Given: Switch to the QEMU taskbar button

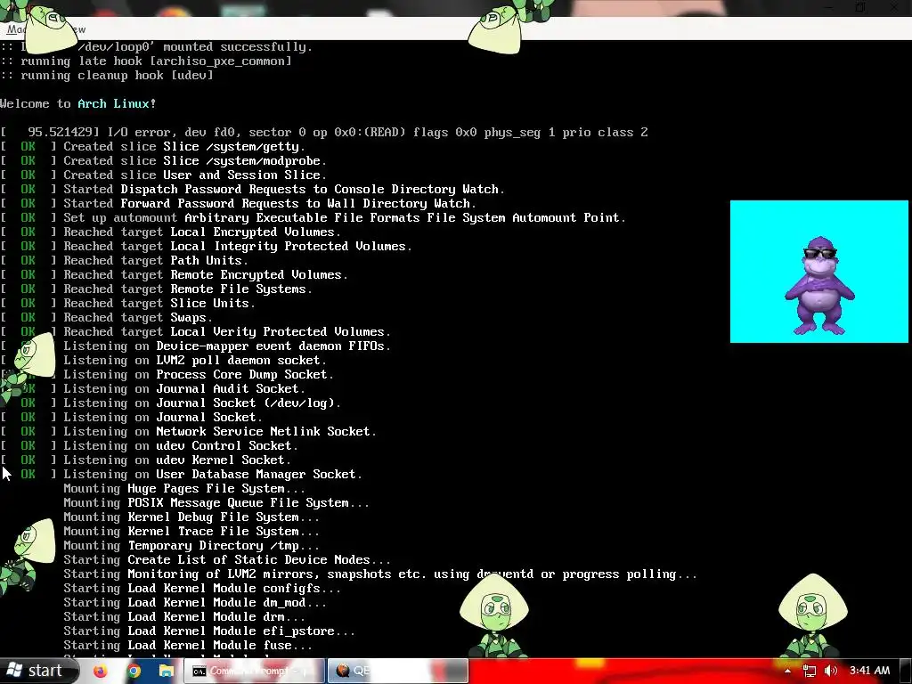Looking at the screenshot, I should (398, 671).
